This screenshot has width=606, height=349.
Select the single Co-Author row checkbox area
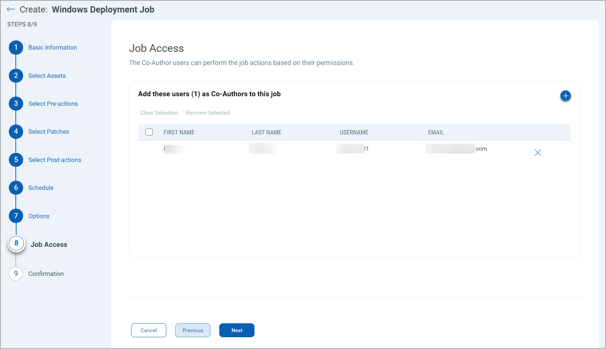pos(149,148)
